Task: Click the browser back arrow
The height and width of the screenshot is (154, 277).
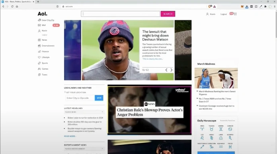Action: [3, 6]
